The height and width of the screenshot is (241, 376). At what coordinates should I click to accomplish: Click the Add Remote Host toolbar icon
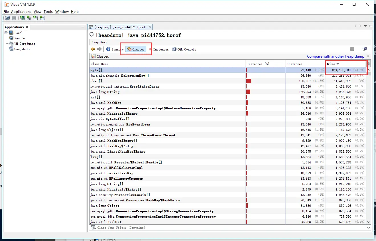coord(23,18)
